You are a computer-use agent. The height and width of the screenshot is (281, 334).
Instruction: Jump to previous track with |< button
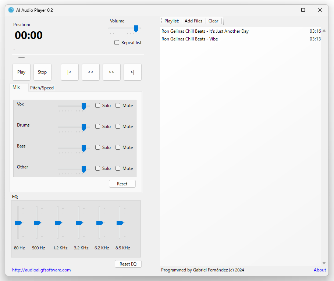pos(70,72)
